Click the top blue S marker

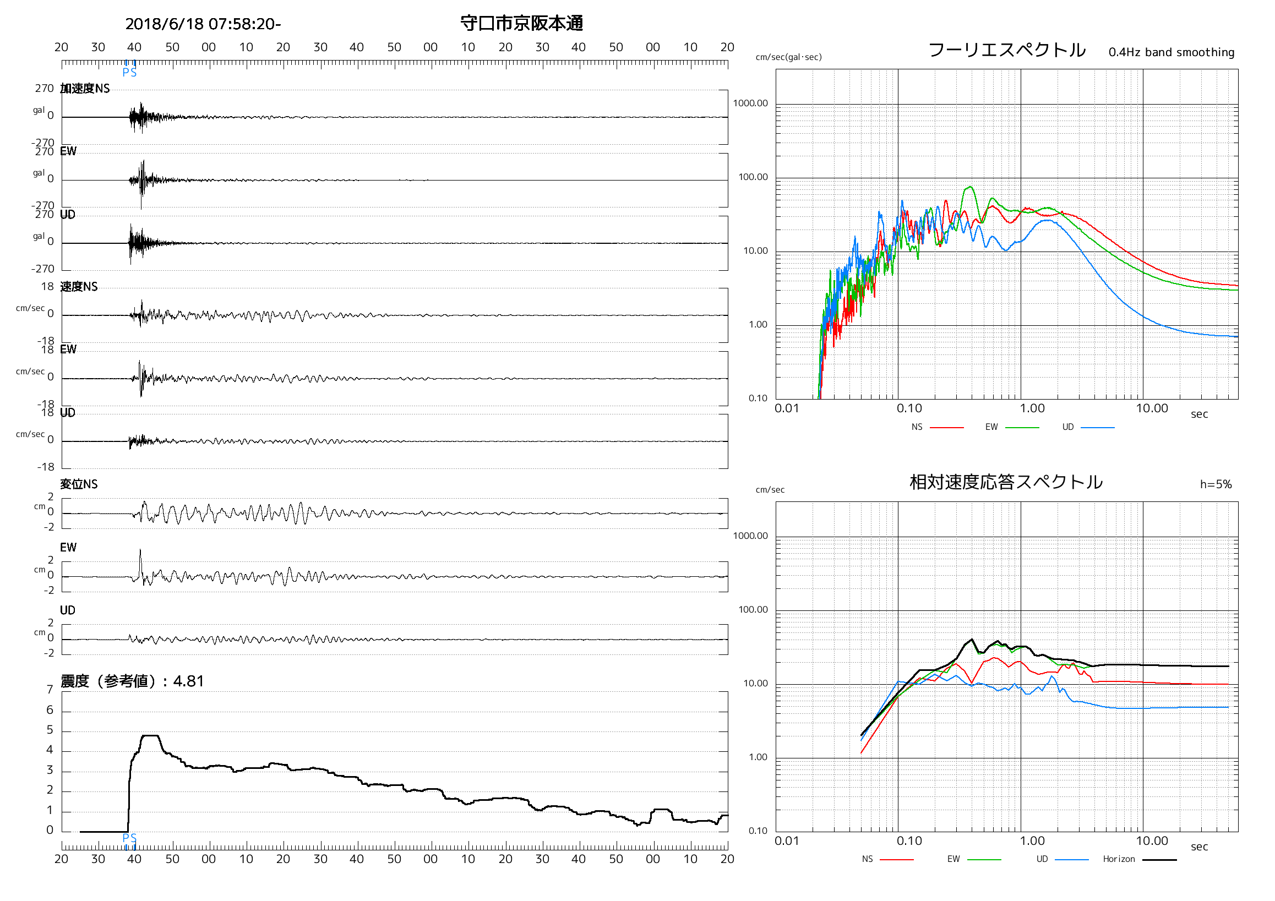[133, 73]
